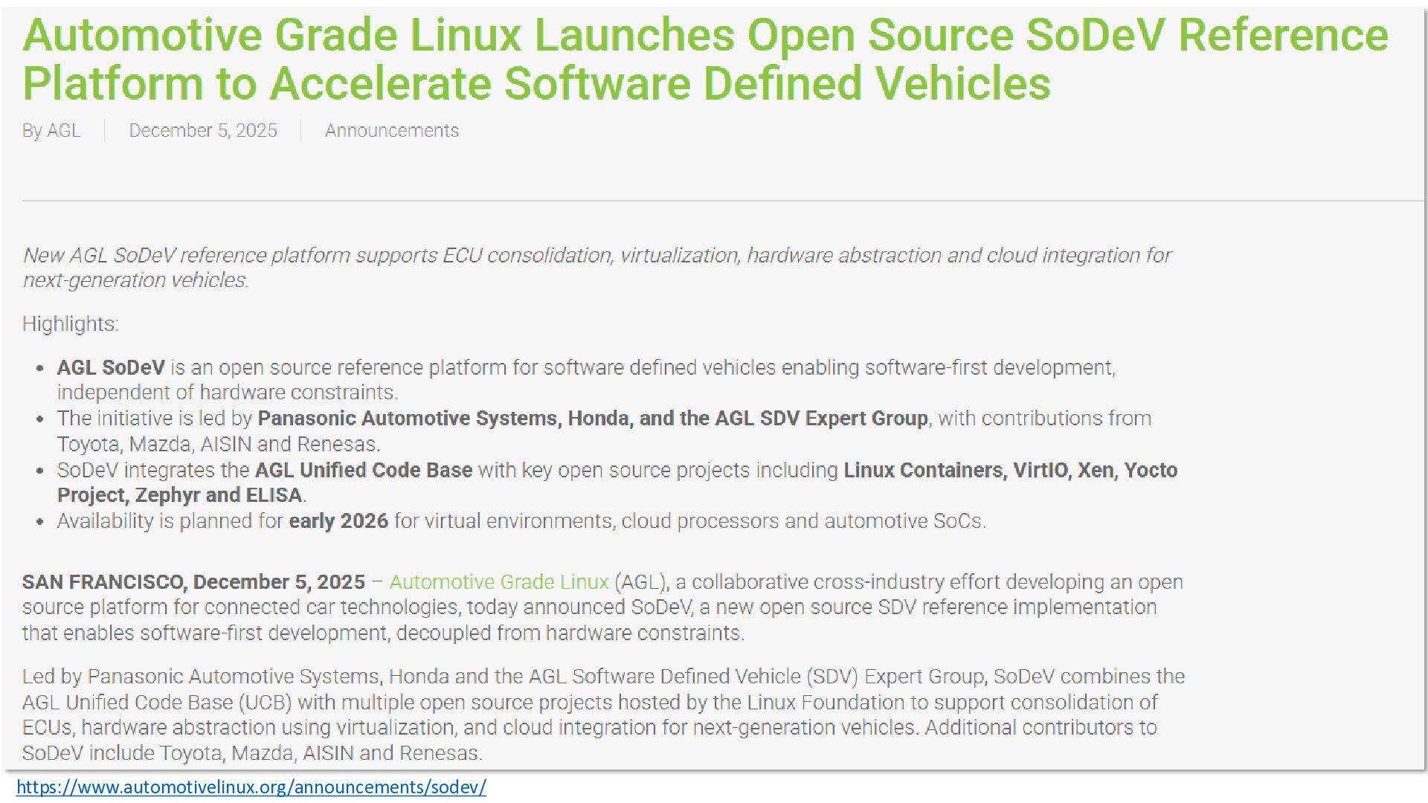Click 'Linux Containers, VirtIO, Xen, Yocto' bold text
The image size is (1428, 803).
tap(1010, 471)
